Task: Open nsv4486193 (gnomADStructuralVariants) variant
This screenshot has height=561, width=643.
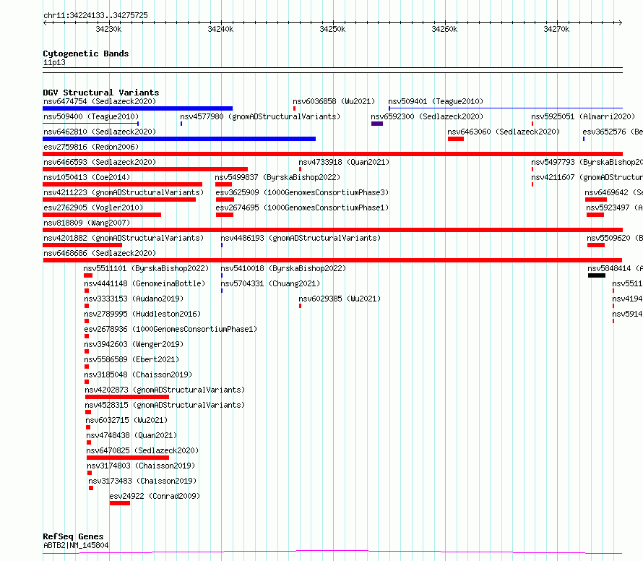Action: (300, 238)
